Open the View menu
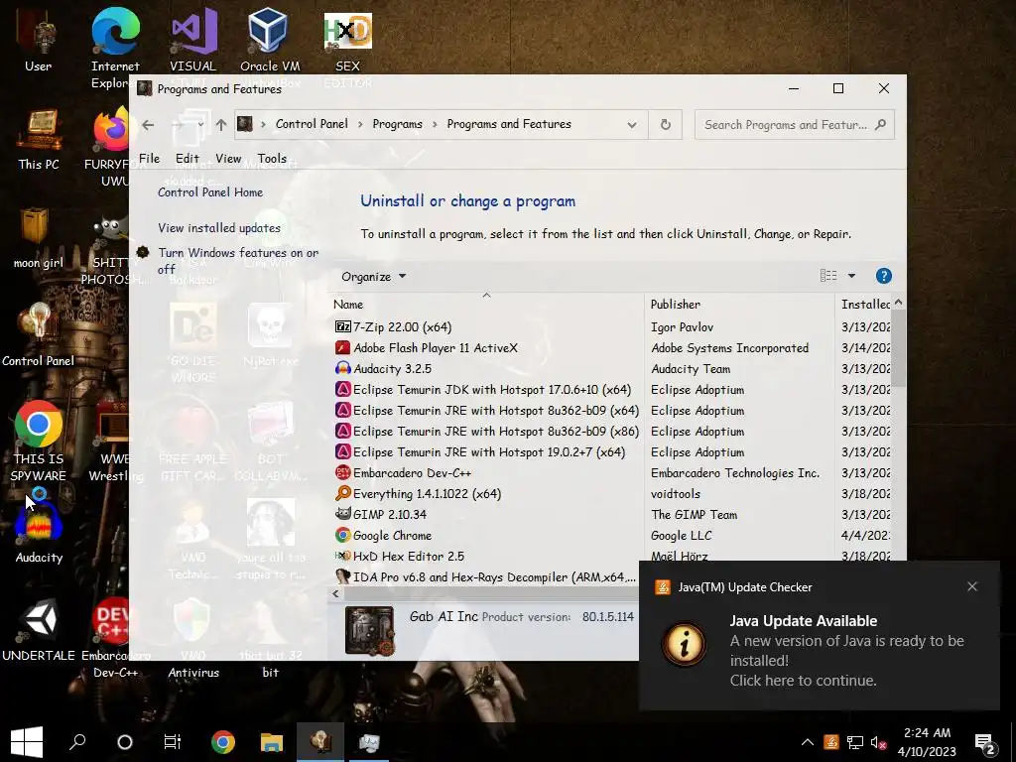The width and height of the screenshot is (1016, 762). point(228,158)
